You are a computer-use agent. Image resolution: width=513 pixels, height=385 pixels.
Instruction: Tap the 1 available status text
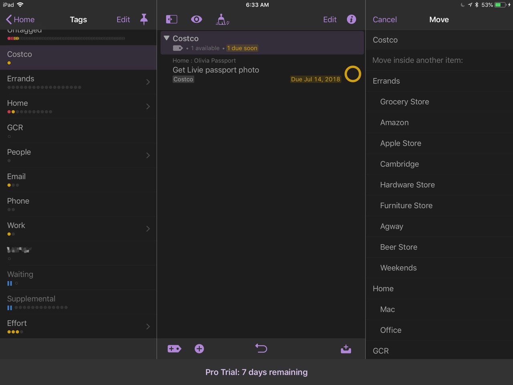(x=205, y=48)
